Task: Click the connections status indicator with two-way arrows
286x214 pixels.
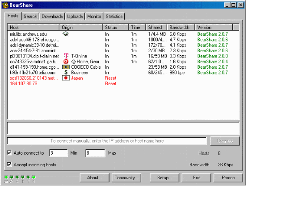Action: pyautogui.click(x=6, y=179)
